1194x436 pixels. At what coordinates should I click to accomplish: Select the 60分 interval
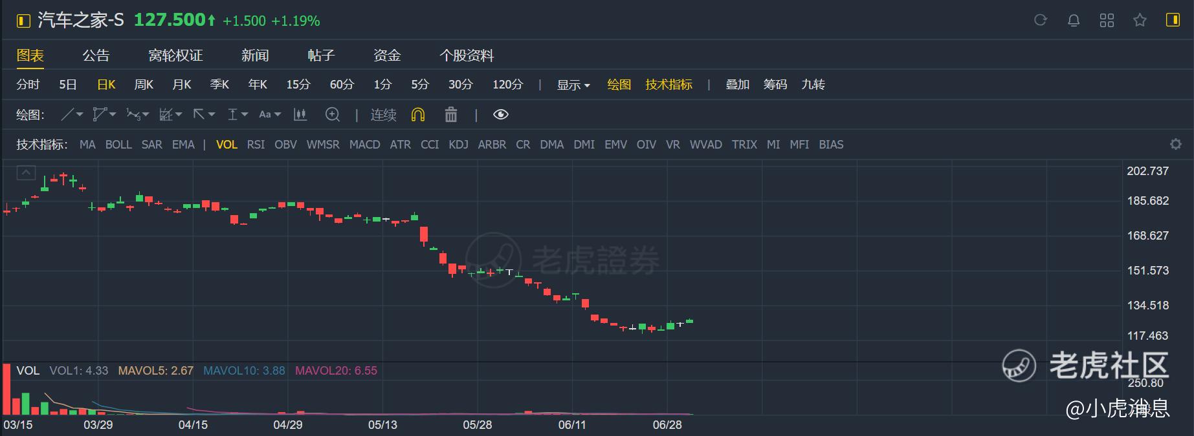click(x=342, y=85)
